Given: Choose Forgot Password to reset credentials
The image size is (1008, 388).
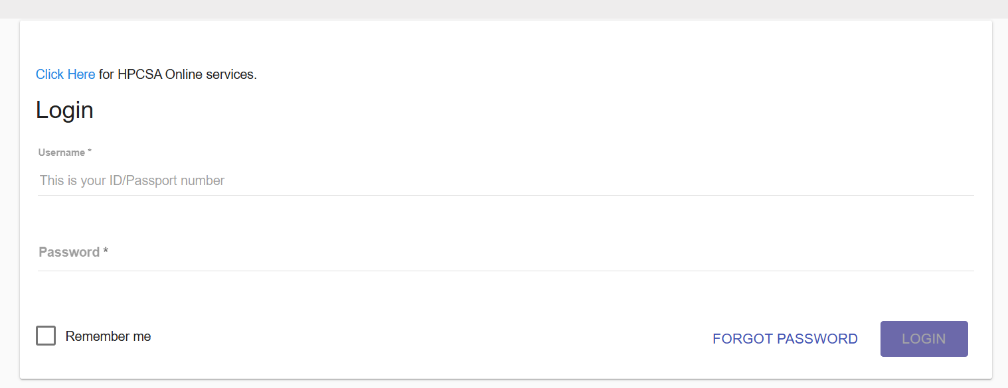Looking at the screenshot, I should click(785, 339).
